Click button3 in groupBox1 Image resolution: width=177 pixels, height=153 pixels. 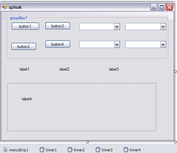(x=58, y=26)
